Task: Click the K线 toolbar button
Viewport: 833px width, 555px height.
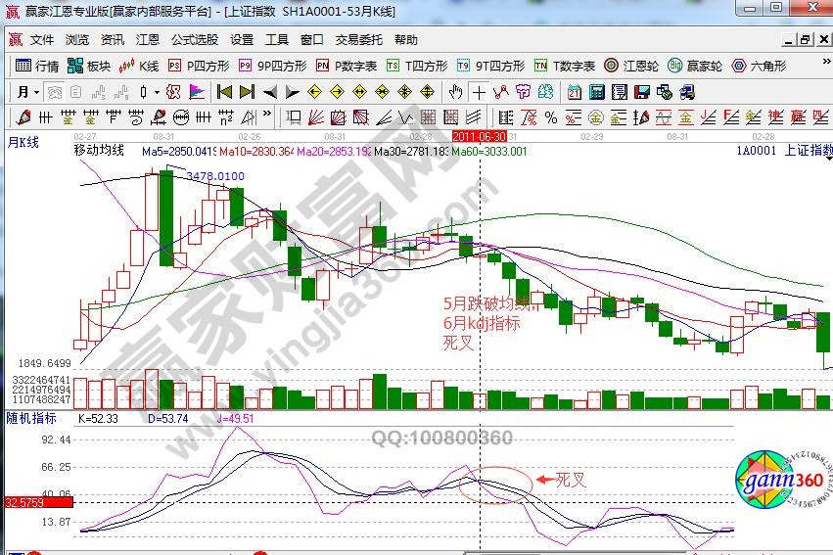Action: coord(140,67)
